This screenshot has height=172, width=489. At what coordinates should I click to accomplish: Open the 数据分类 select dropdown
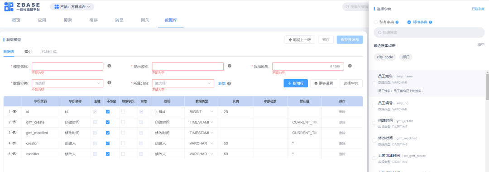67,83
